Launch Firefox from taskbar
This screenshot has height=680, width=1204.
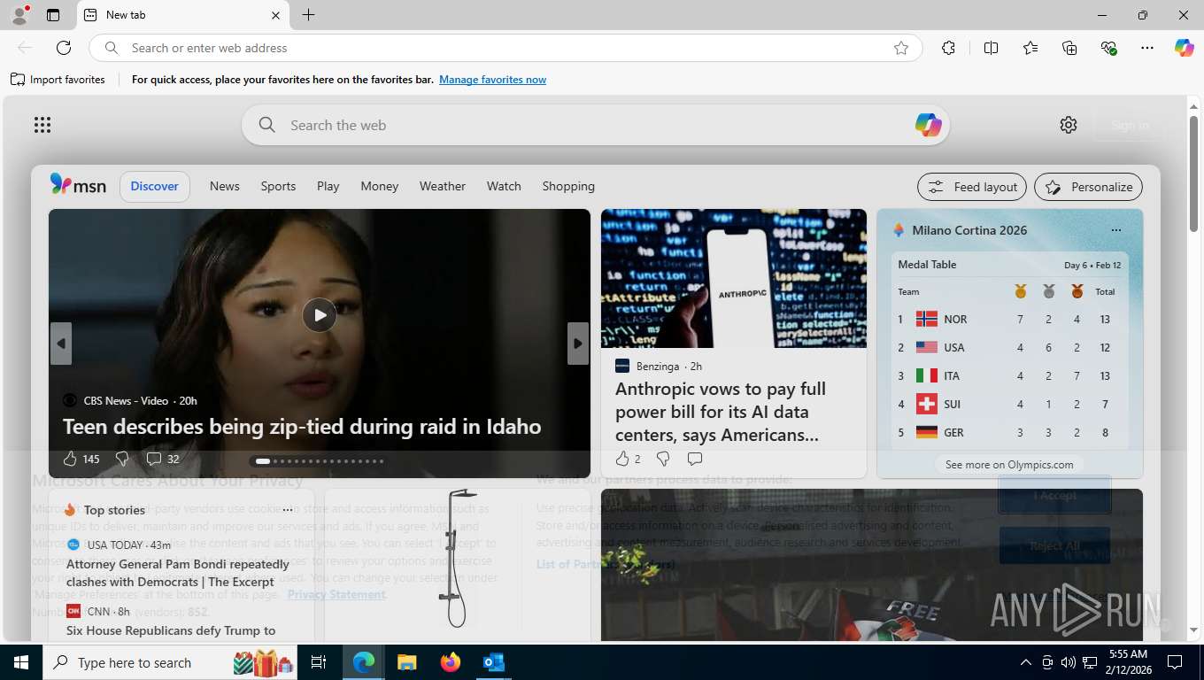450,662
